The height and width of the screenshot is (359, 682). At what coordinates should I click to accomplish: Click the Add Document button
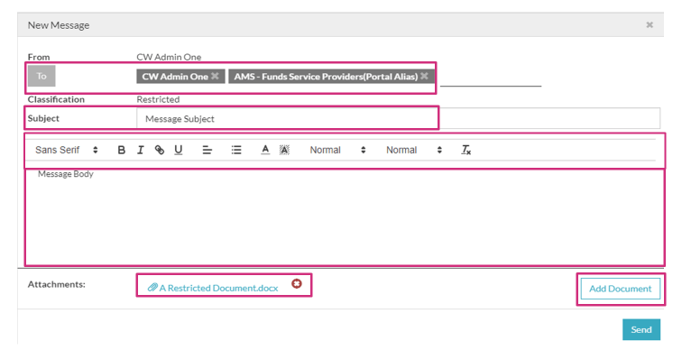click(621, 289)
